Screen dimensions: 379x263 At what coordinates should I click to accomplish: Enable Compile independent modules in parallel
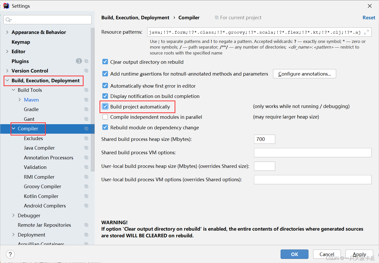(105, 117)
